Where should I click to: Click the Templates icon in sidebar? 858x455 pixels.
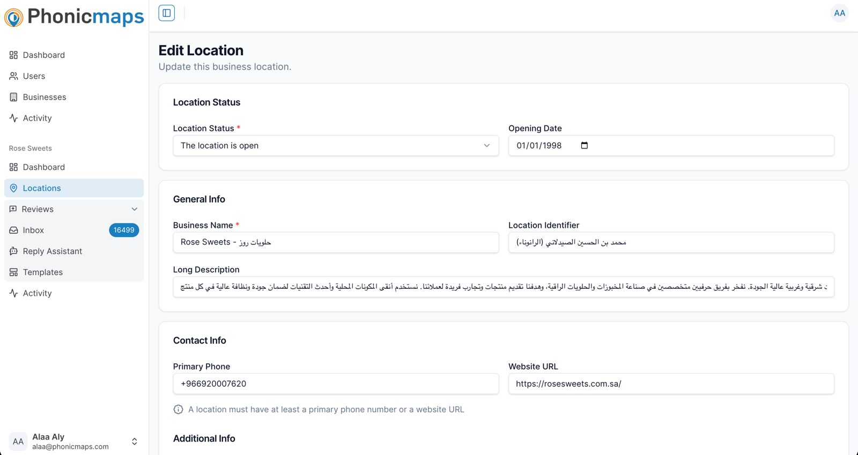click(x=14, y=272)
